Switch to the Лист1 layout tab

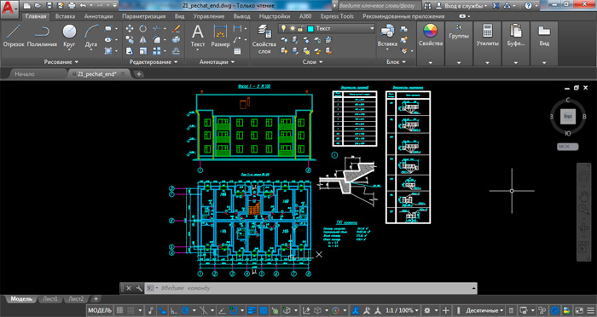click(x=50, y=299)
